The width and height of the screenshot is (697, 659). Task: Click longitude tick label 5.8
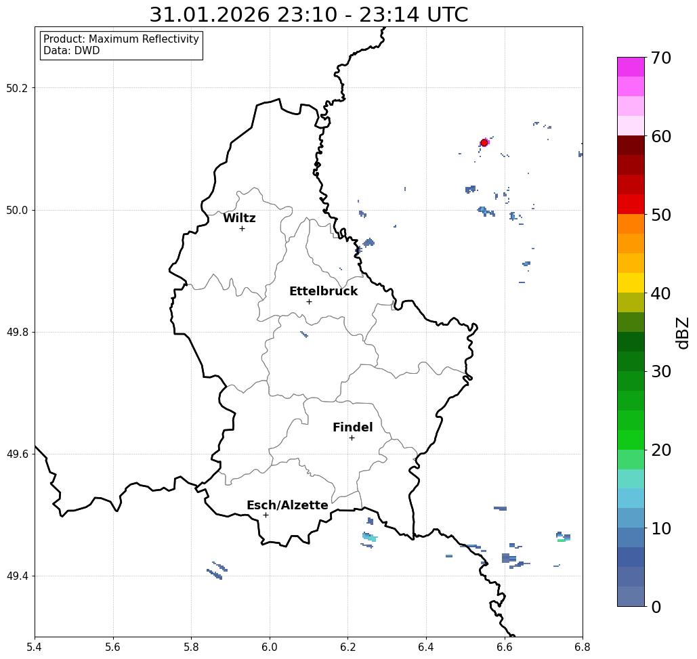pyautogui.click(x=191, y=647)
